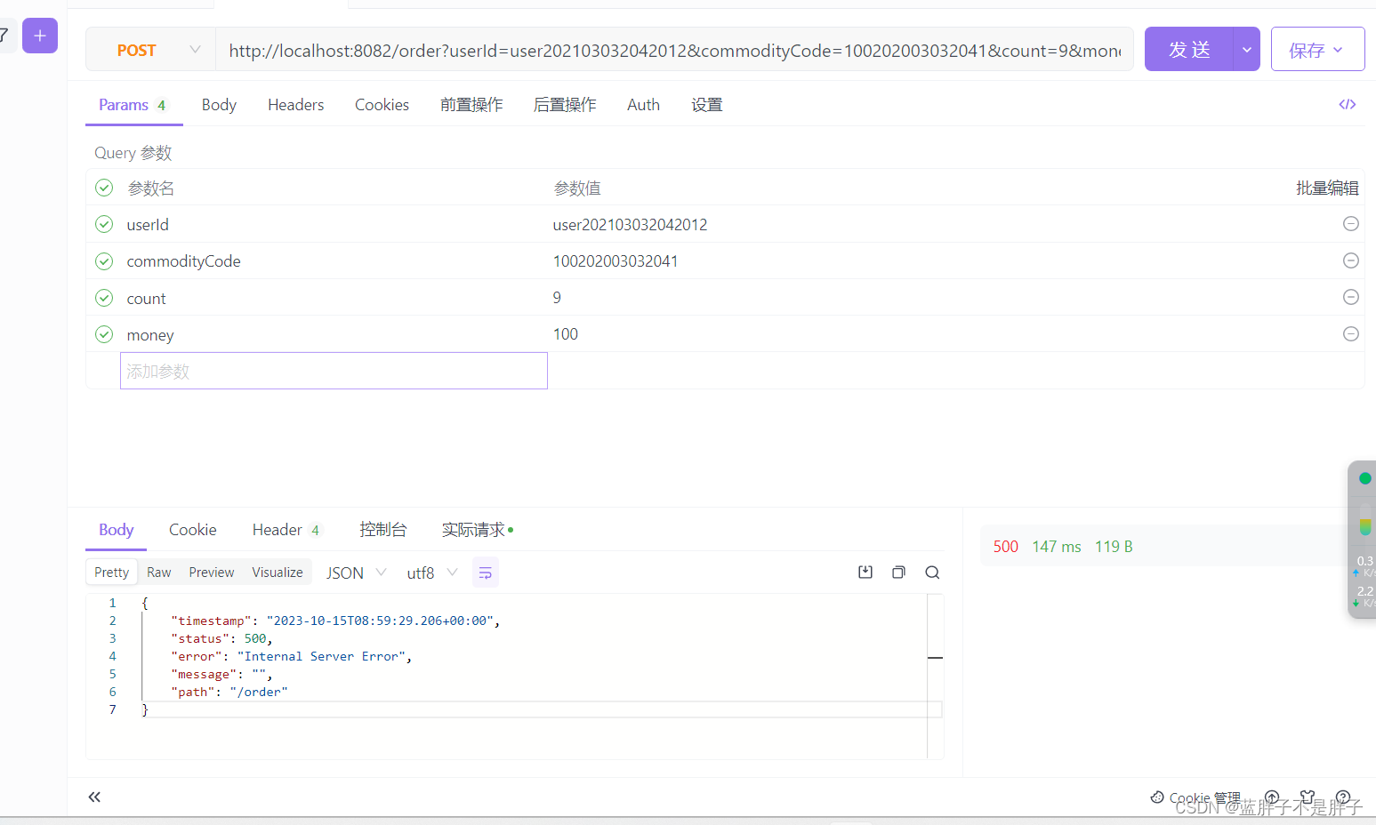Click the "path": "/order" line
The height and width of the screenshot is (825, 1376).
(x=229, y=692)
